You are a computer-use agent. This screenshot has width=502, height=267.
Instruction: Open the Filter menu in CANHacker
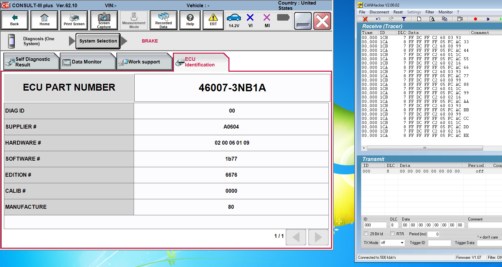click(429, 12)
